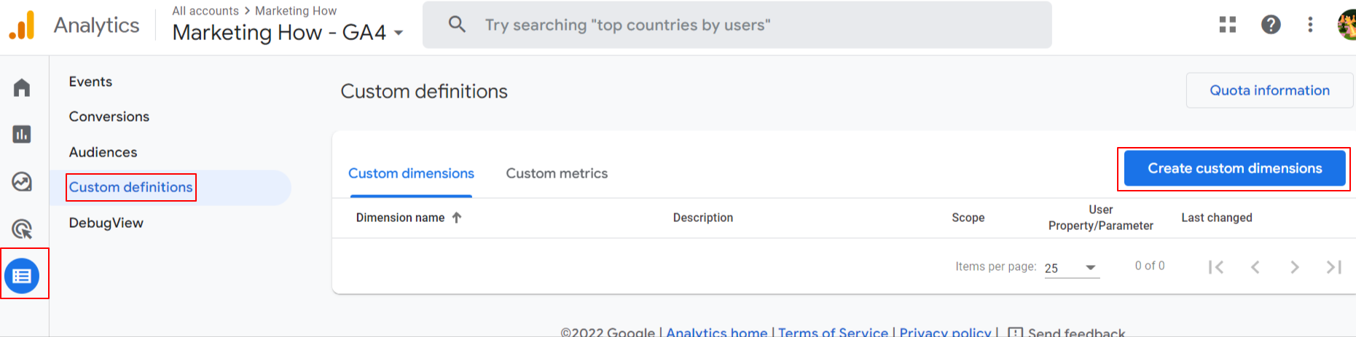The height and width of the screenshot is (337, 1356).
Task: Open the three-dot more options menu
Action: coord(1310,25)
